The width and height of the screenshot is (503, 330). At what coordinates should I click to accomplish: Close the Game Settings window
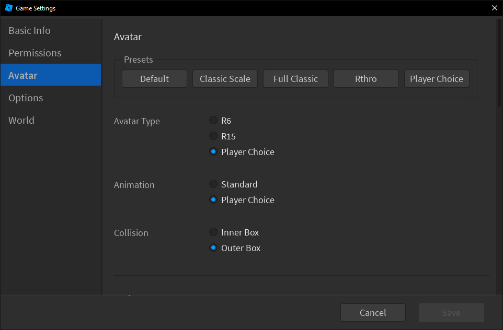494,8
